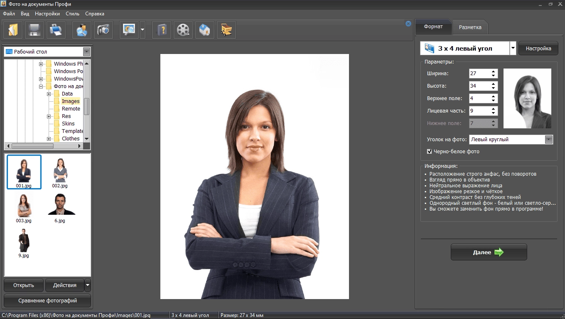Click the blue round close icon above the preview
Image resolution: width=565 pixels, height=319 pixels.
pos(408,24)
